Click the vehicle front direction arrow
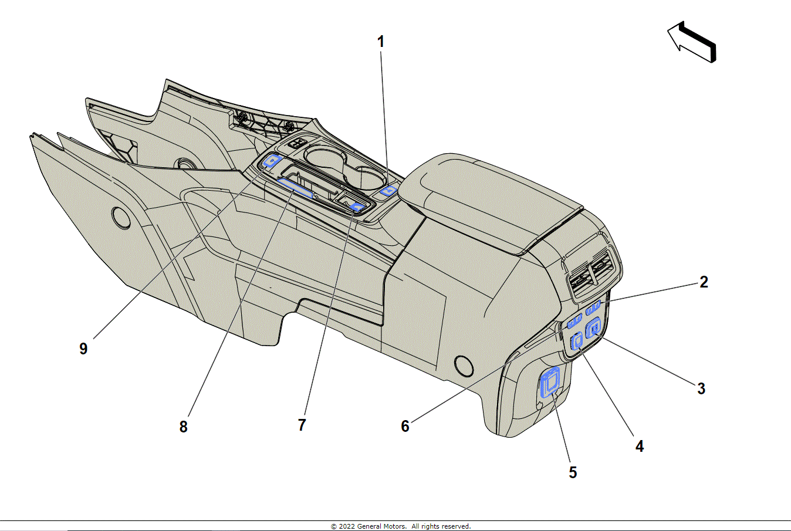791x531 pixels. 692,42
